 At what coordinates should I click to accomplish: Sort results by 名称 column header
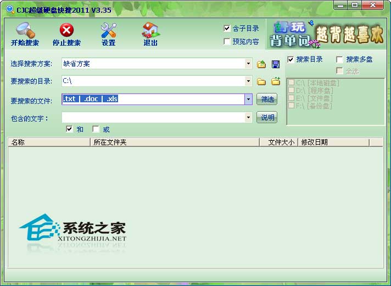[x=49, y=142]
